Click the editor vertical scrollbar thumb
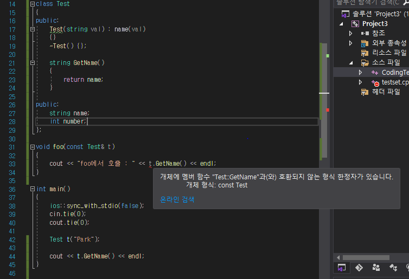409x279 pixels. [324, 101]
